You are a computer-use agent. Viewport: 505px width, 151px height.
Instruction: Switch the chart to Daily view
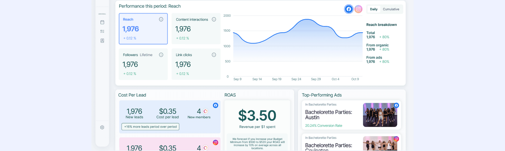tap(374, 9)
